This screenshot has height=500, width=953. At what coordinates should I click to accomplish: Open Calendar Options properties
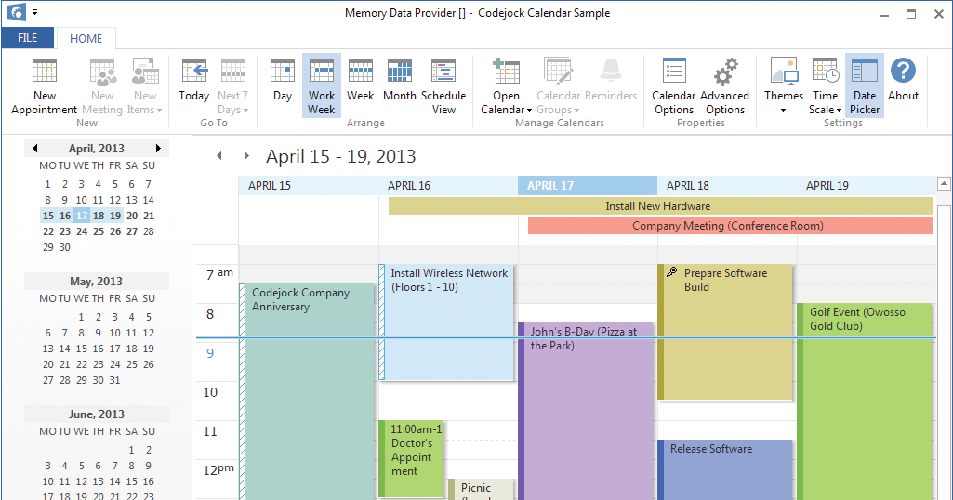pyautogui.click(x=674, y=72)
